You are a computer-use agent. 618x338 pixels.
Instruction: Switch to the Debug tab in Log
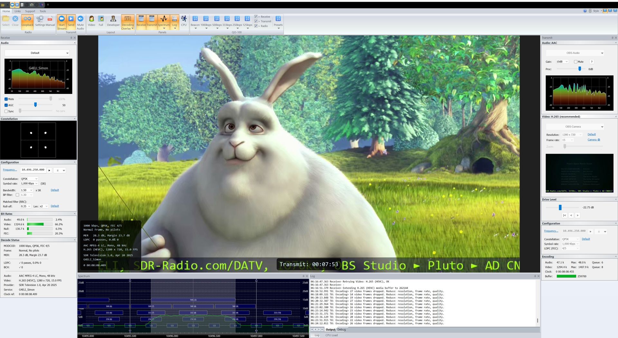[342, 329]
